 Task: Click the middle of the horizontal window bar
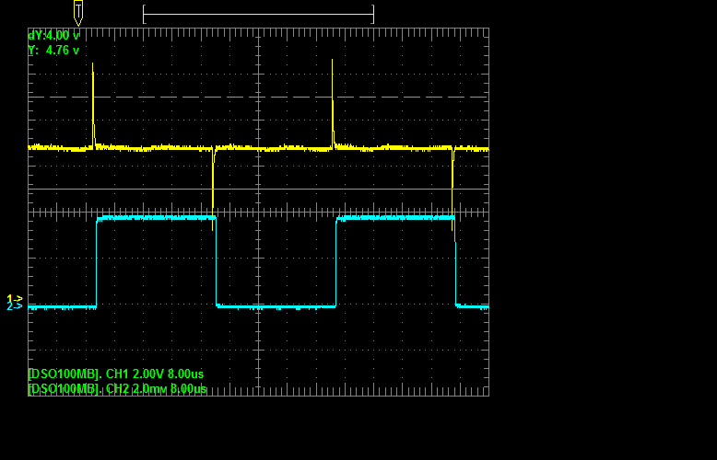[258, 14]
